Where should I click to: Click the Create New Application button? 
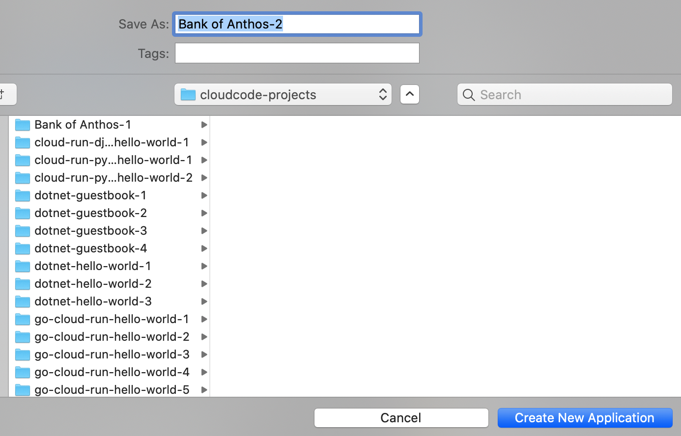pyautogui.click(x=585, y=418)
